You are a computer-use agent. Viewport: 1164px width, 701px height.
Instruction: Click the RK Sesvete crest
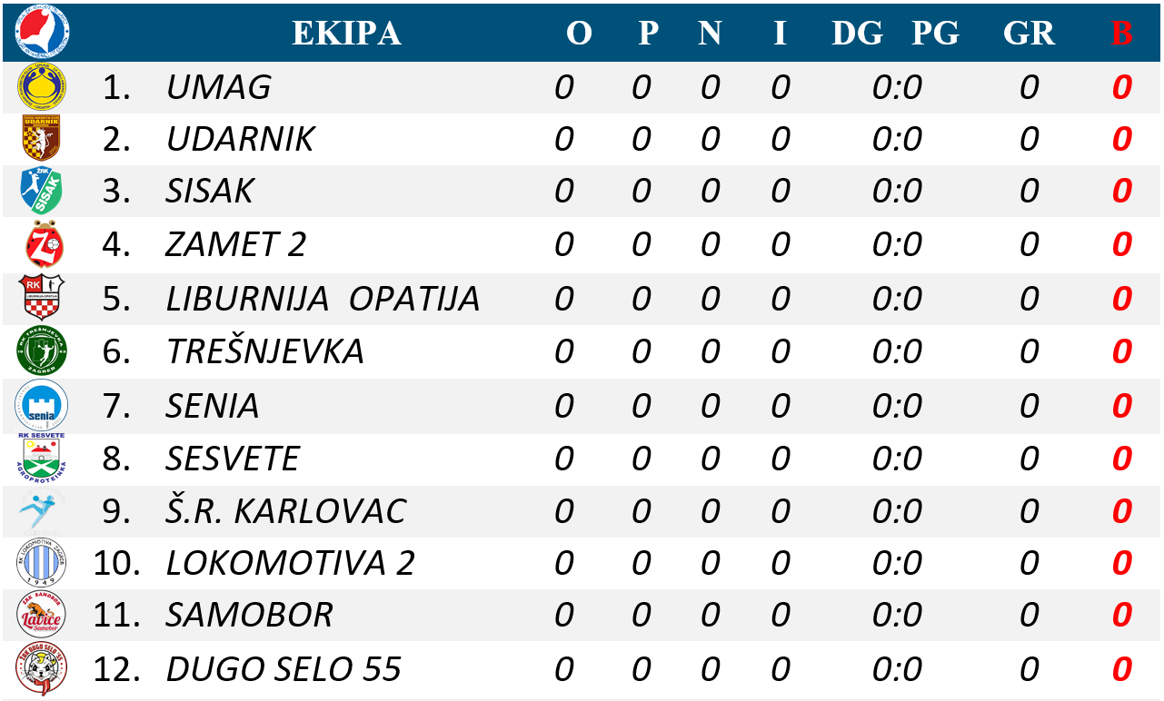42,458
